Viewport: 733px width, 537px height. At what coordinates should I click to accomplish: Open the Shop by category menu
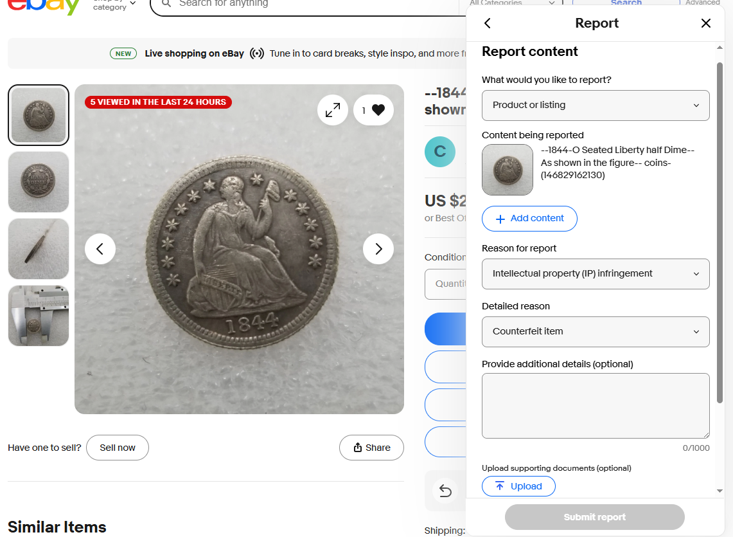114,5
